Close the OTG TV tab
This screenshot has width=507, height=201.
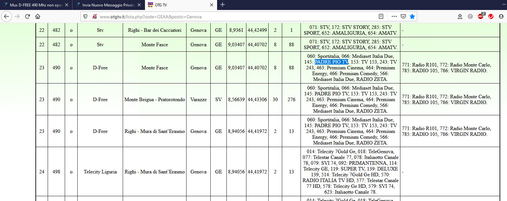coord(212,5)
